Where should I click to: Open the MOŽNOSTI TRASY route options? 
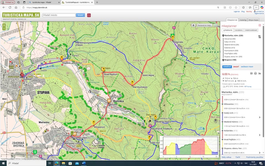coord(247,67)
